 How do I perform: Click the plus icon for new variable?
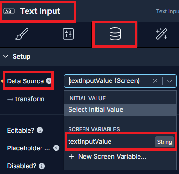pyautogui.click(x=71, y=157)
